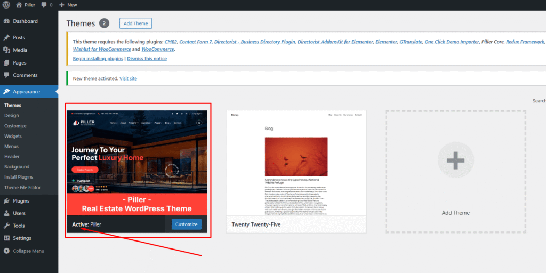
Task: Open the comments bubble icon in admin bar
Action: click(44, 5)
